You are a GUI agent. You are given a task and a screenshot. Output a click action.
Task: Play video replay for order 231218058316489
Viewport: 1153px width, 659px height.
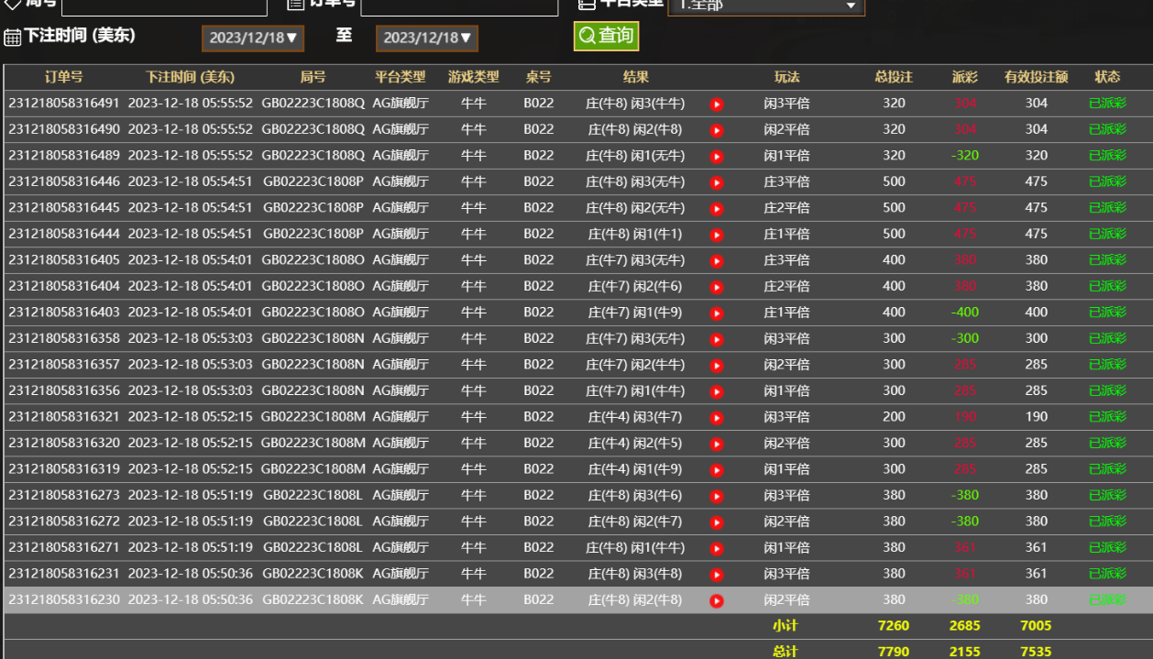(x=717, y=157)
